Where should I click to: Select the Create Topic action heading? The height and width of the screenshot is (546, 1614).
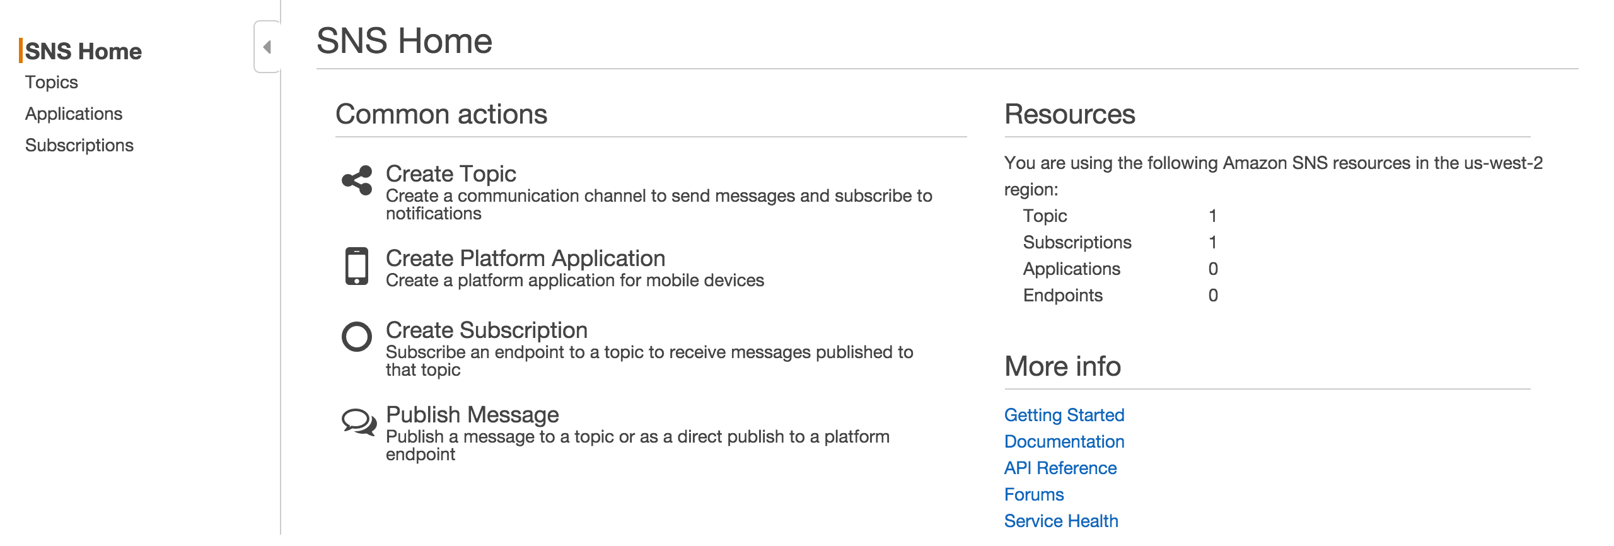(x=451, y=173)
